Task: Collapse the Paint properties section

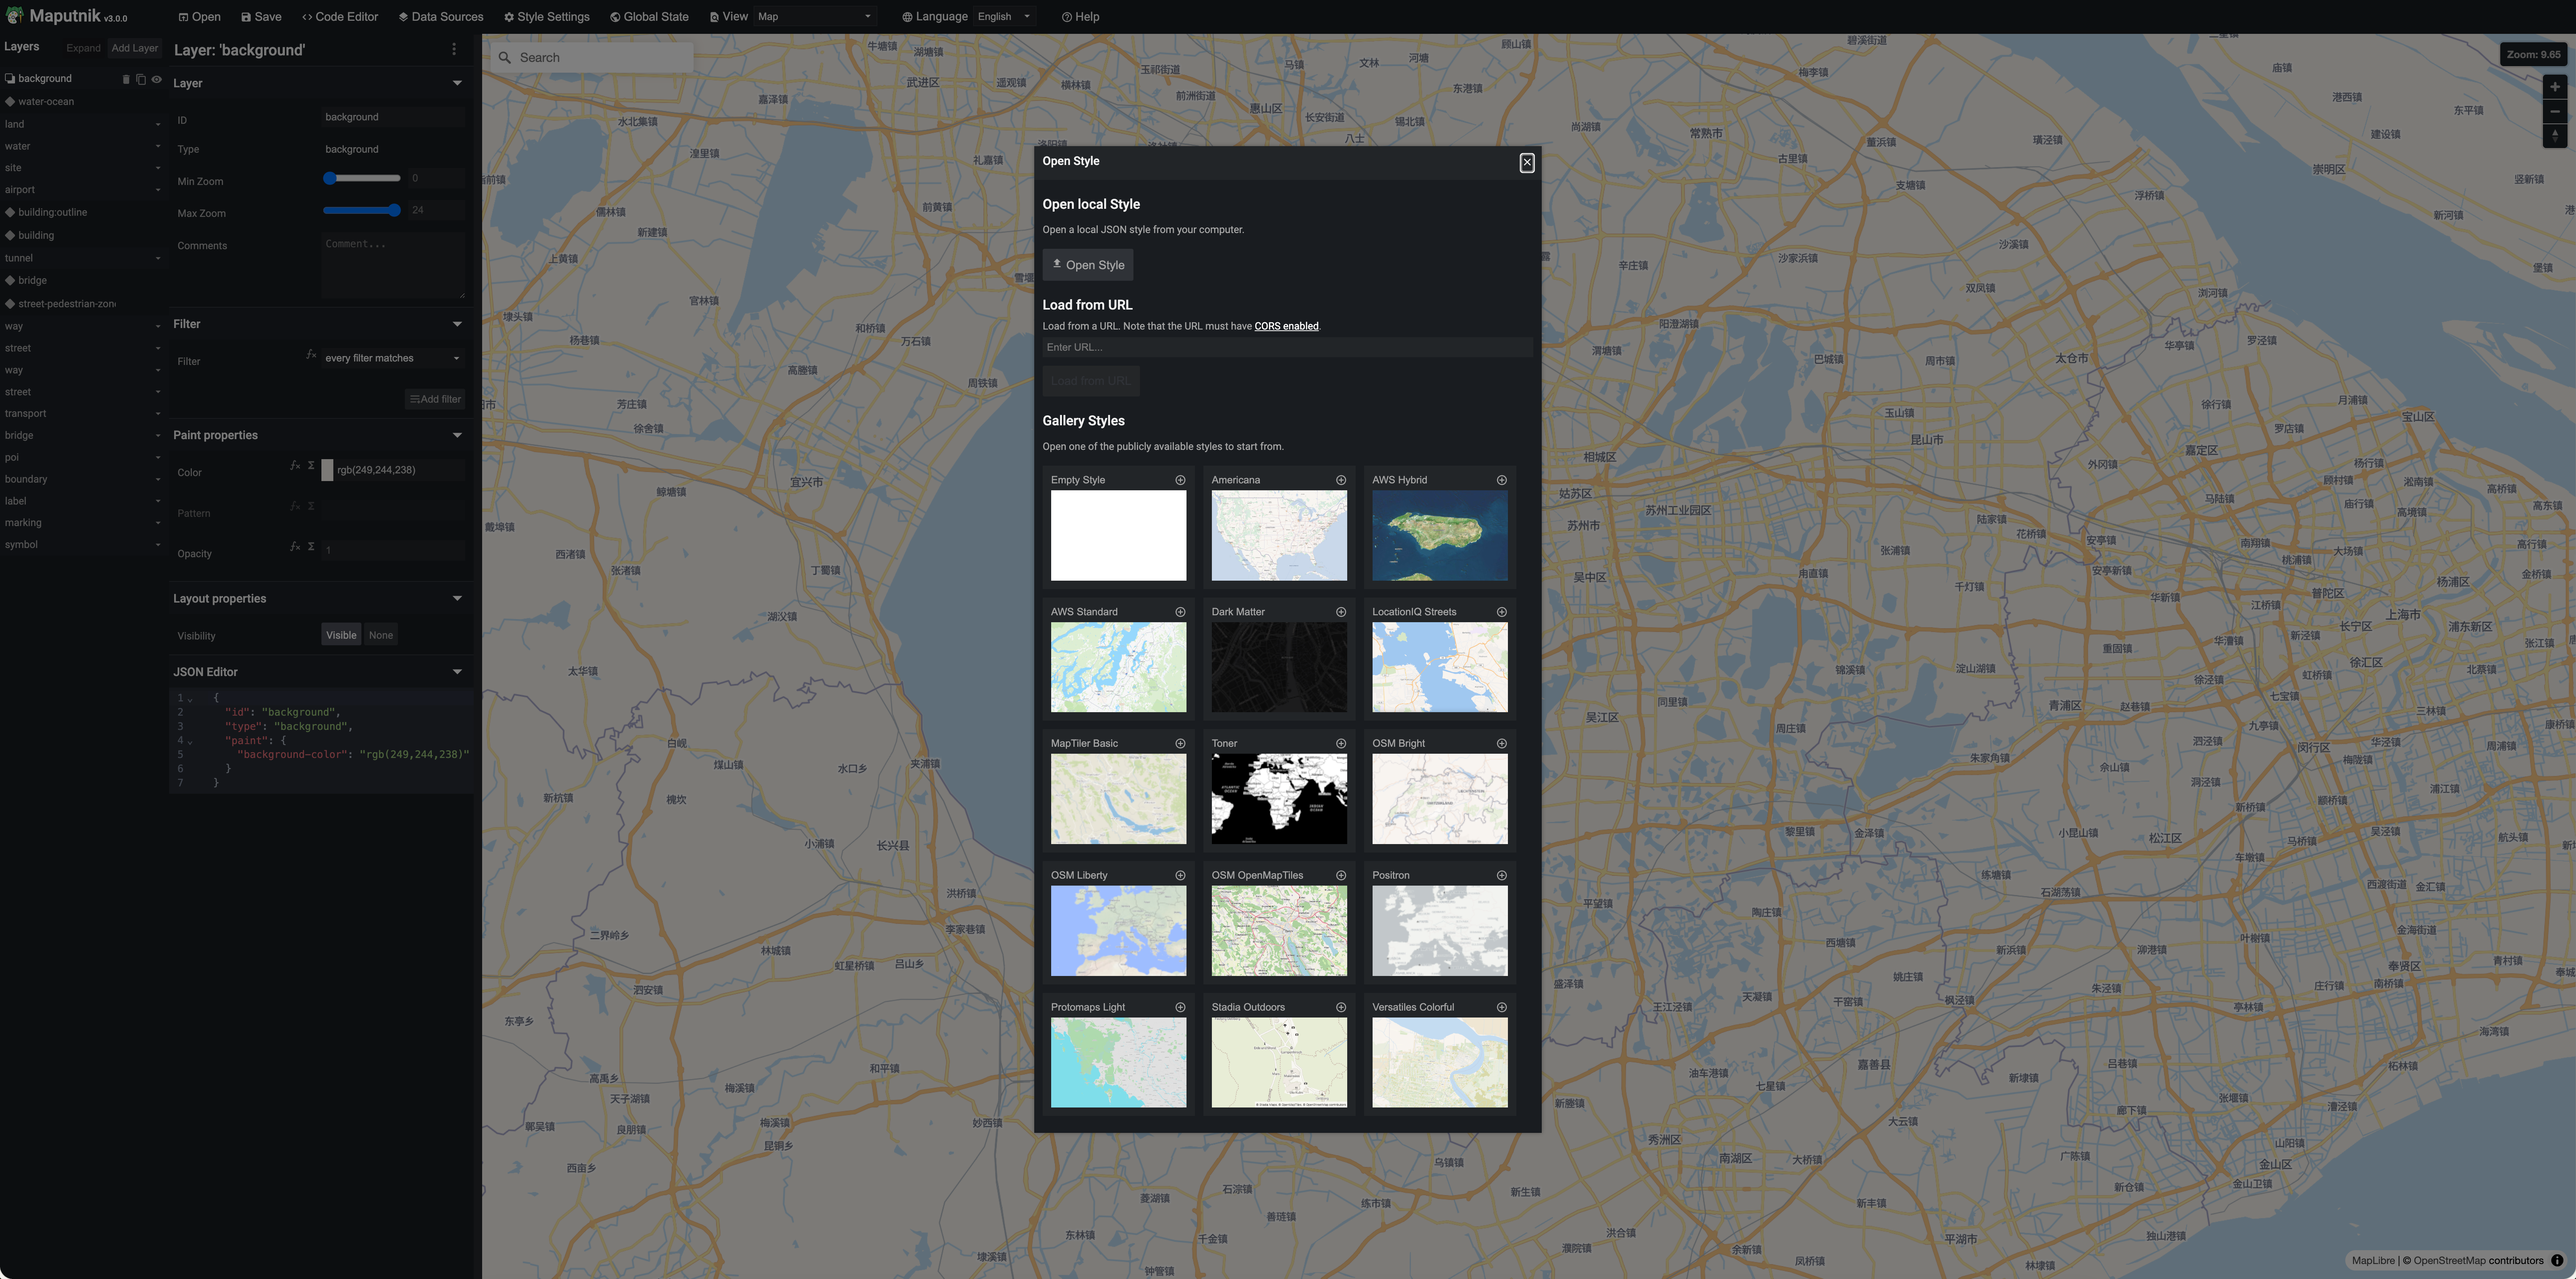Action: click(x=457, y=435)
